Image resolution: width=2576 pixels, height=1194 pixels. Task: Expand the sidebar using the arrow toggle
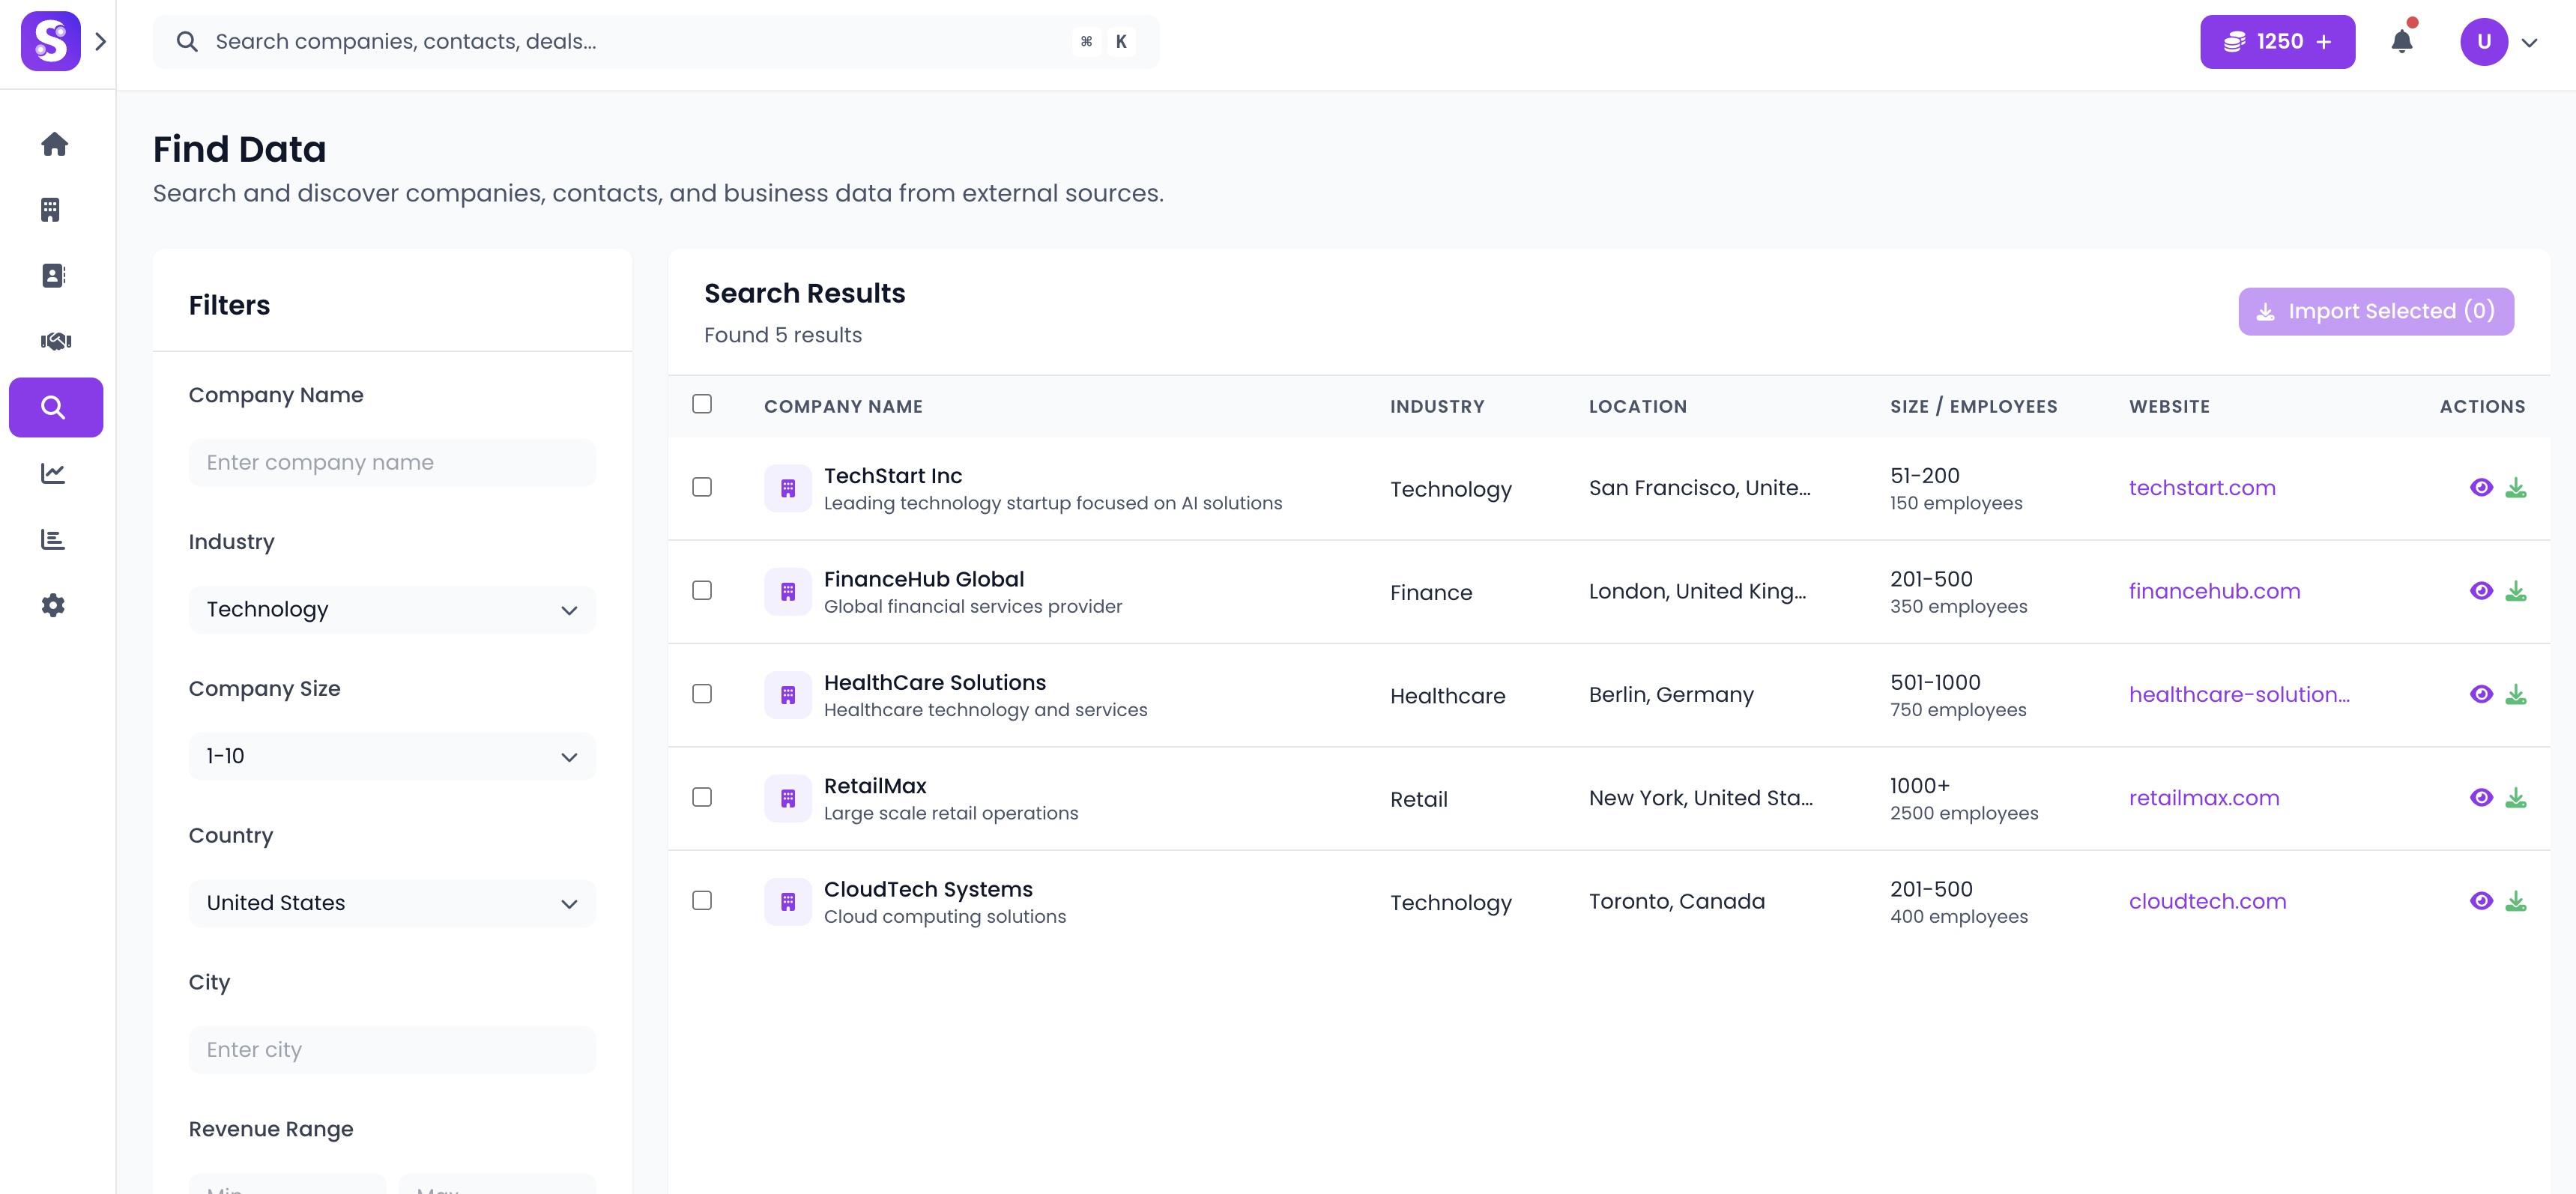(100, 41)
